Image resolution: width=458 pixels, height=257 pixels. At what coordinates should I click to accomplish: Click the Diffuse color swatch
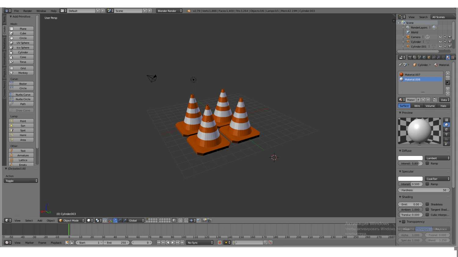point(410,158)
